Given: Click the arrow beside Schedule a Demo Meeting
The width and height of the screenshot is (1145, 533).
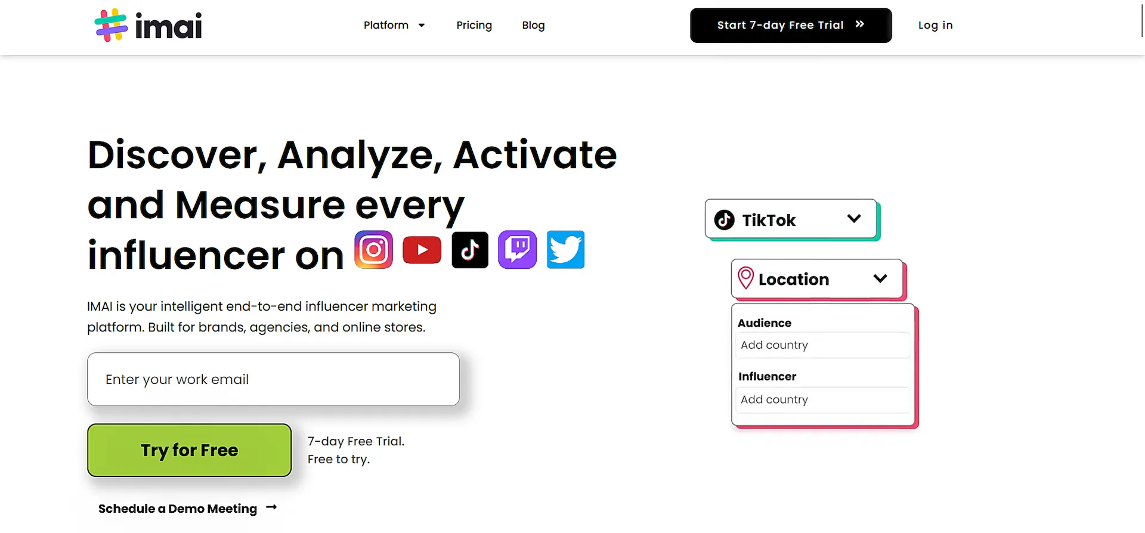Looking at the screenshot, I should click(x=271, y=507).
